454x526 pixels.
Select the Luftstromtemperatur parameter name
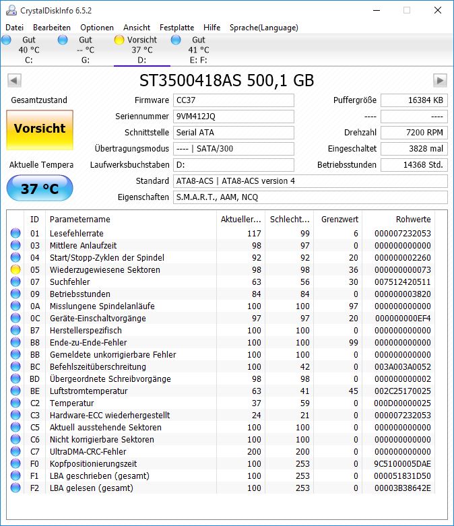tap(89, 391)
